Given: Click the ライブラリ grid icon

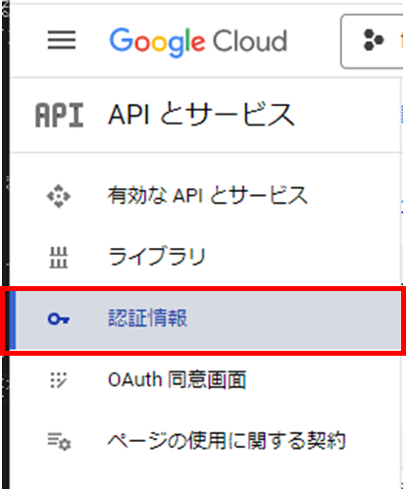Looking at the screenshot, I should coord(59,258).
